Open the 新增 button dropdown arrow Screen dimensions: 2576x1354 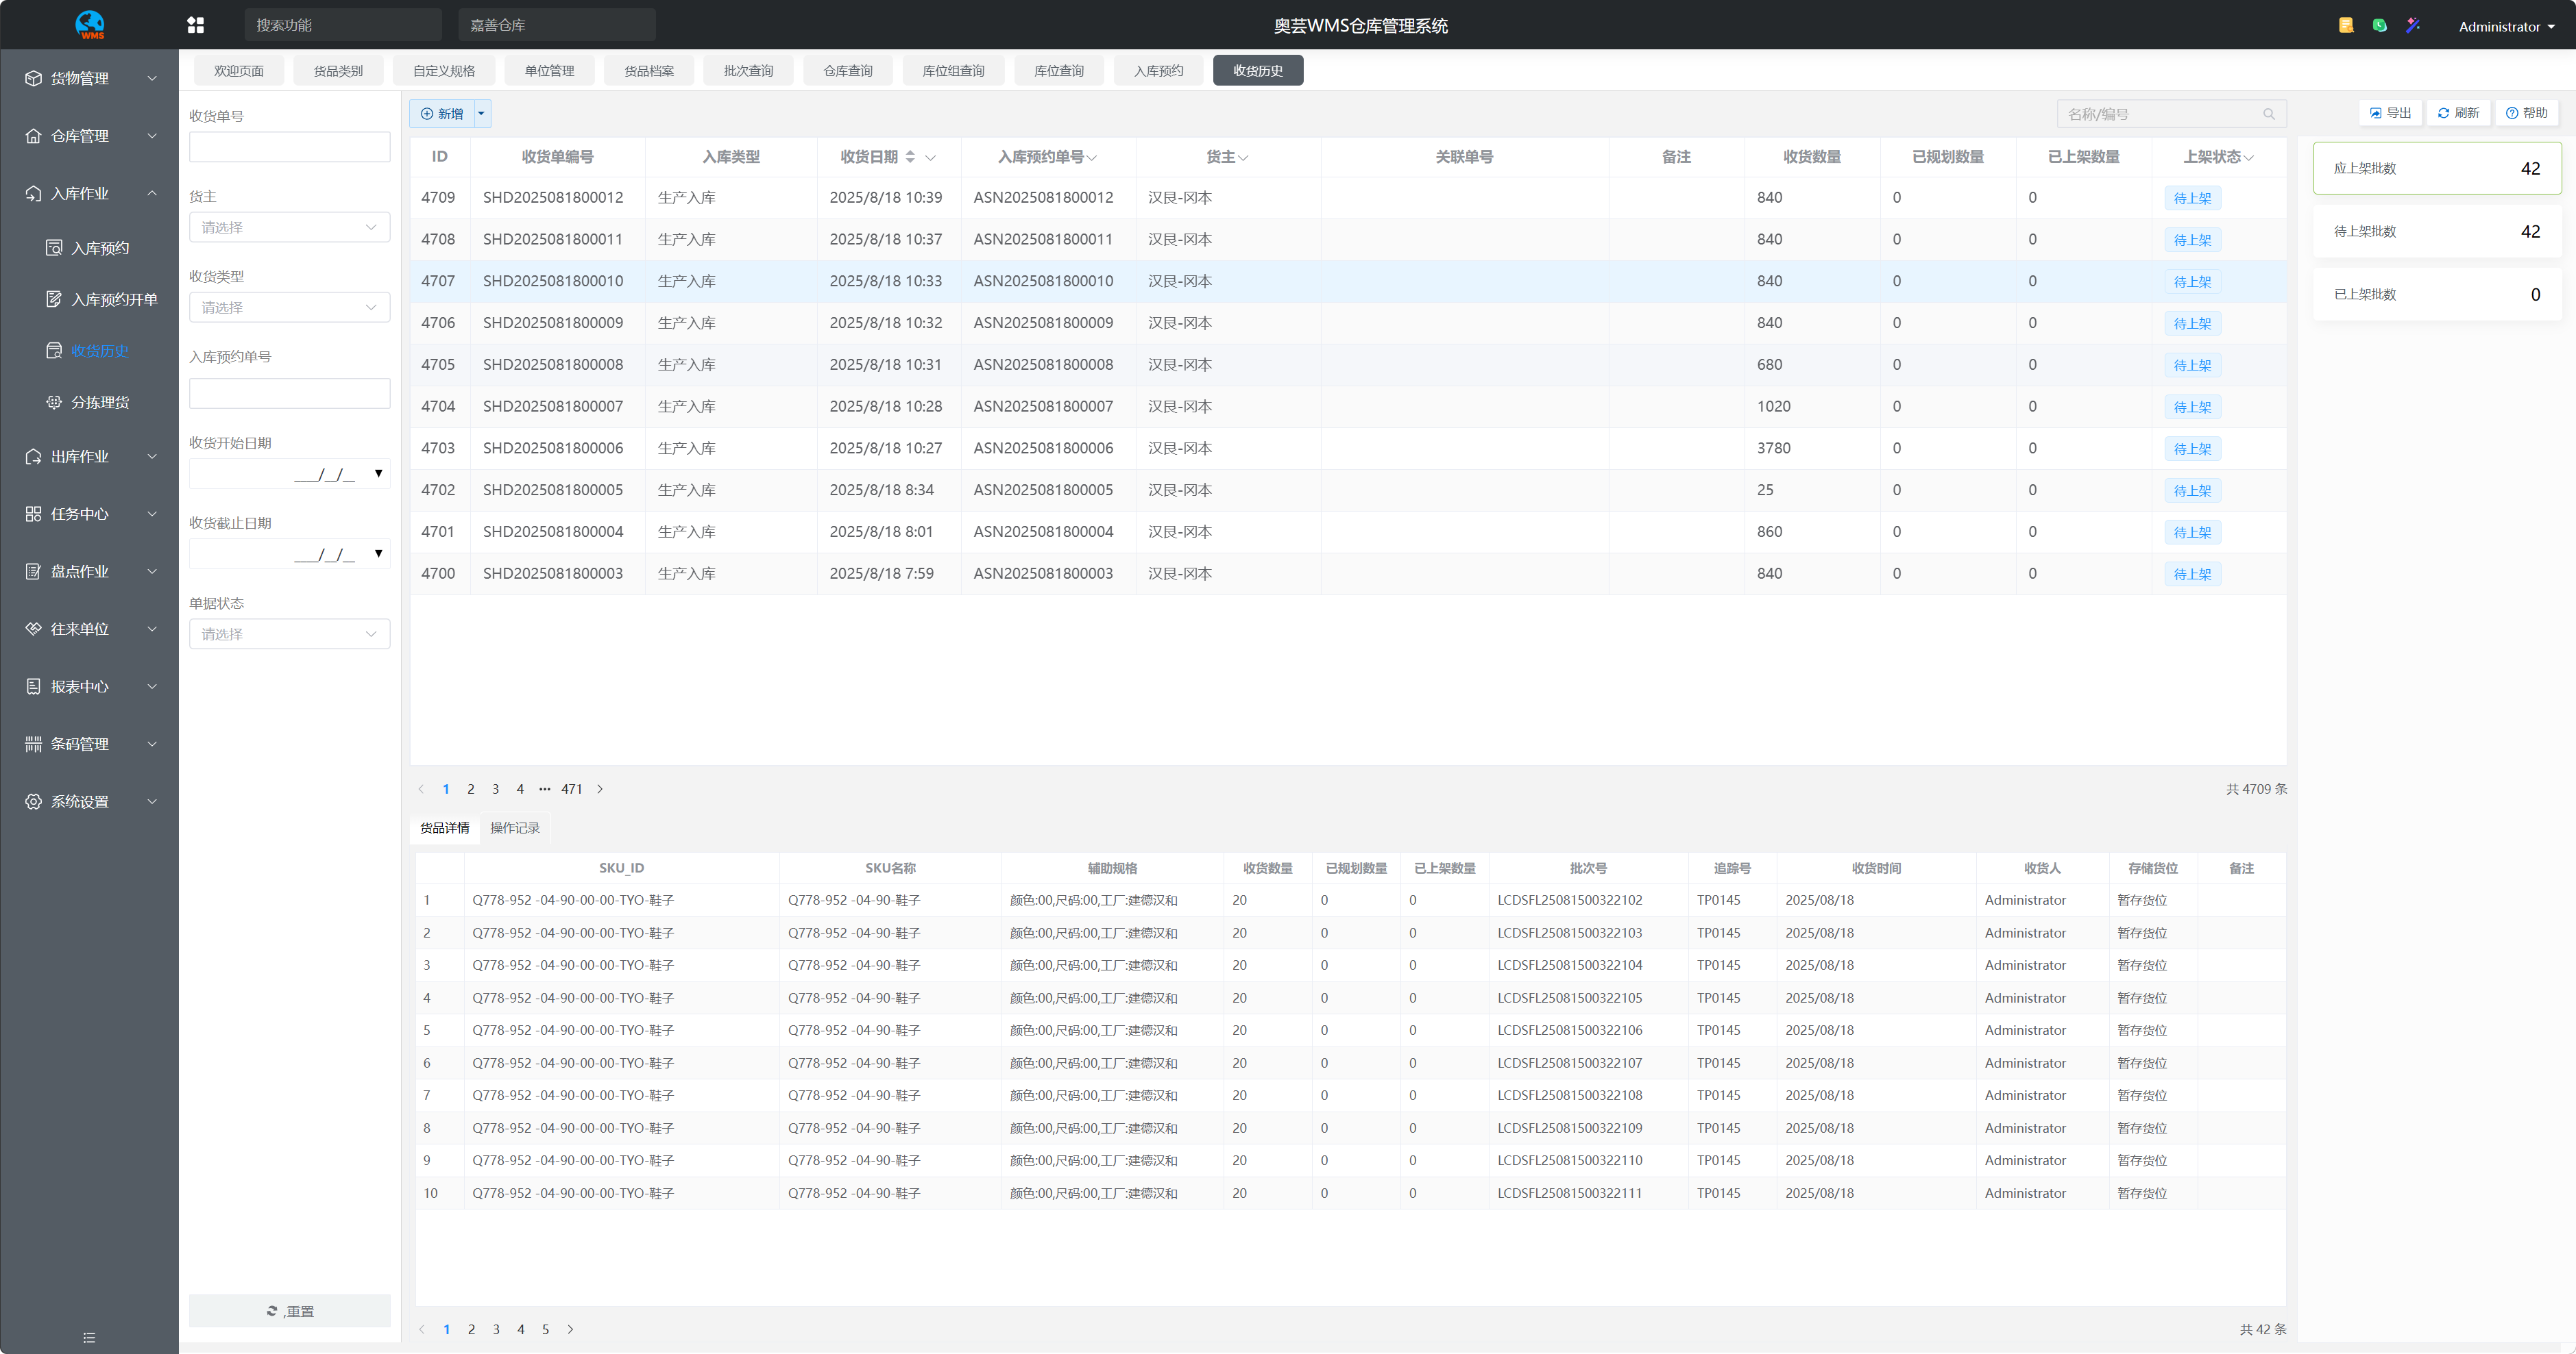tap(481, 114)
